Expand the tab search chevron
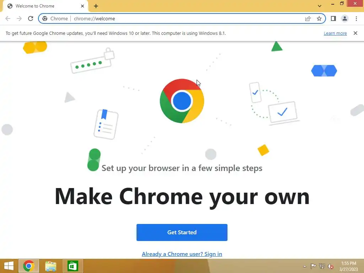Image resolution: width=364 pixels, height=273 pixels. 320,6
